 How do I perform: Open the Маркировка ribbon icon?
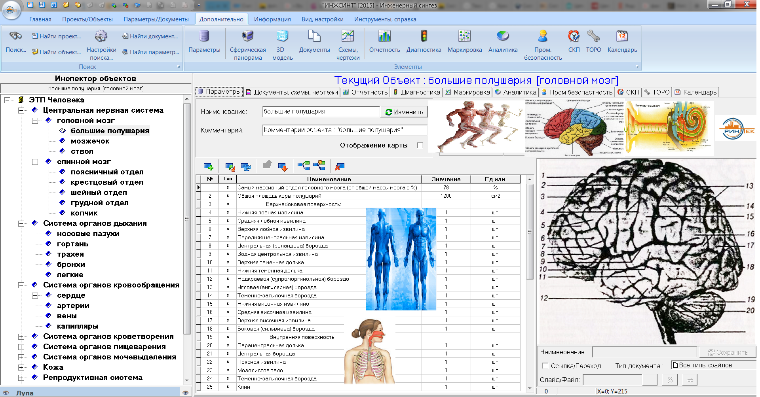pyautogui.click(x=464, y=37)
